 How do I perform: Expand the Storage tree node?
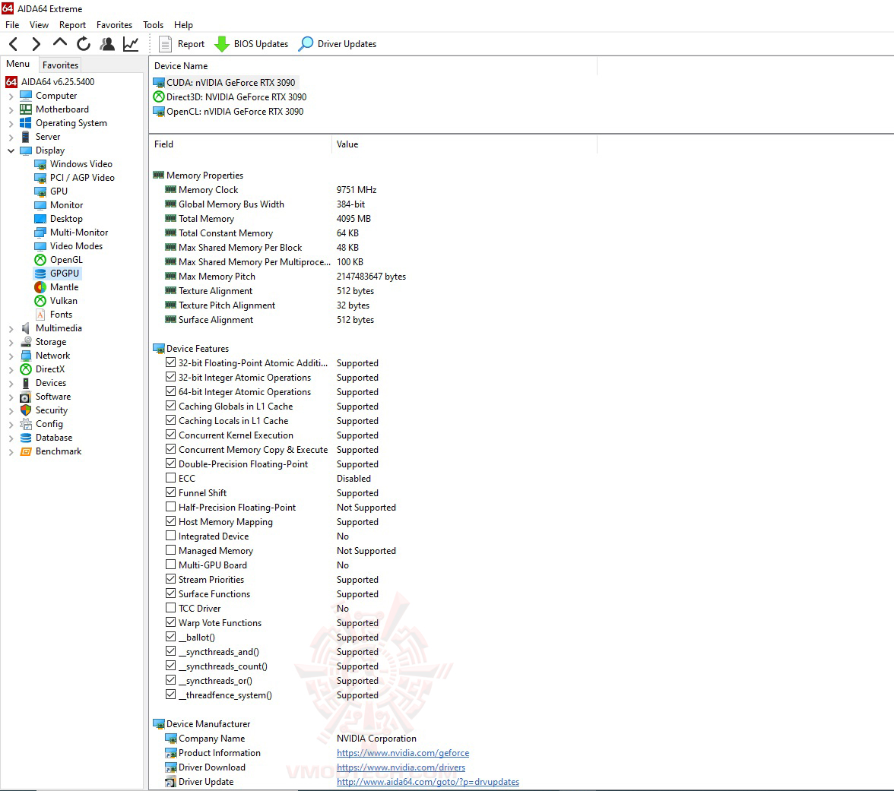[x=11, y=343]
